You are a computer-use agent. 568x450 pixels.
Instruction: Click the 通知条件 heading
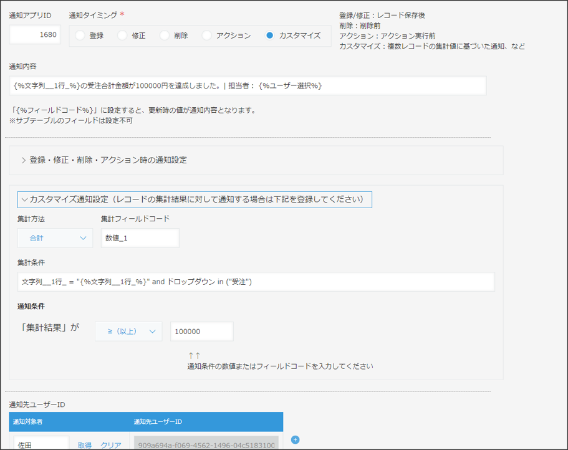click(x=31, y=306)
